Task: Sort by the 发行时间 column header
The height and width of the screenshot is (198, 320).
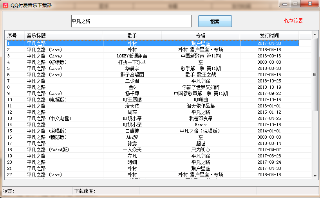Action: (x=269, y=36)
